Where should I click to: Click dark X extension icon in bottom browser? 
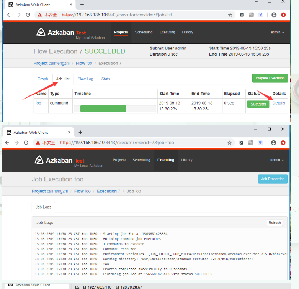pyautogui.click(x=241, y=143)
